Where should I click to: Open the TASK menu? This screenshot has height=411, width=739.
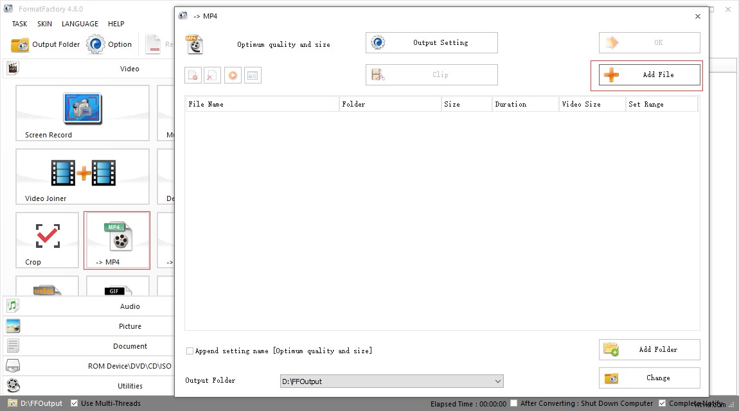pyautogui.click(x=19, y=24)
